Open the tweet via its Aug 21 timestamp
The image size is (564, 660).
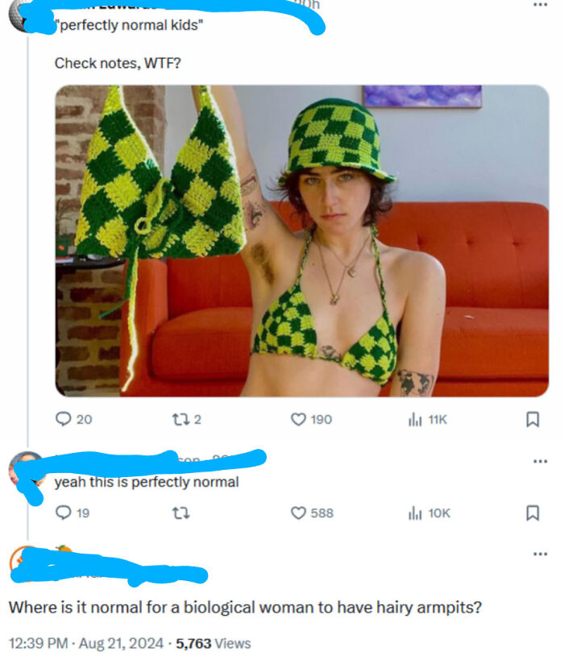point(89,643)
